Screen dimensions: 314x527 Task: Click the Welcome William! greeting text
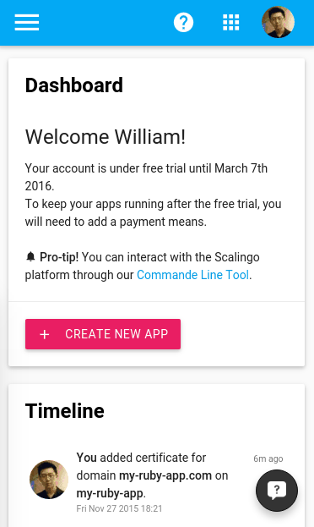click(106, 137)
